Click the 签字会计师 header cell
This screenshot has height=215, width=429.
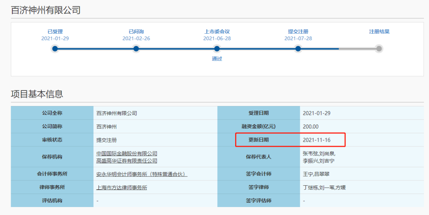tap(259, 174)
